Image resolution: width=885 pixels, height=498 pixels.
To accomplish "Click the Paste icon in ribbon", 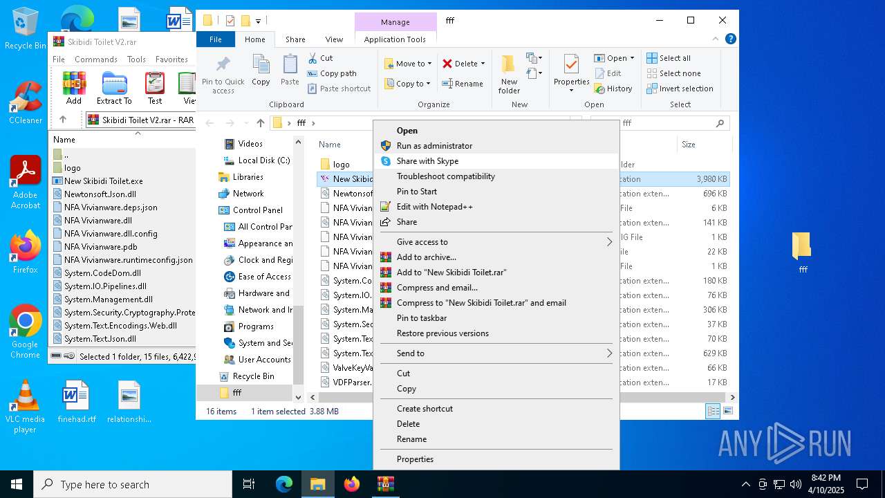I will point(290,71).
